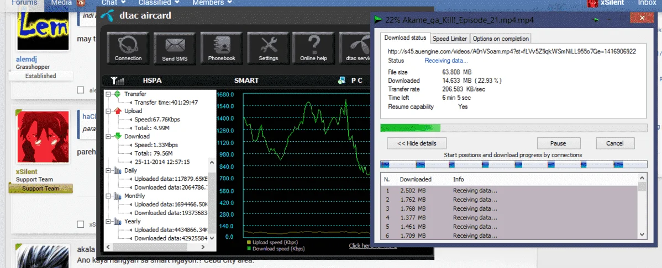Open the Inbox in forum header
662x268 pixels.
tap(647, 3)
